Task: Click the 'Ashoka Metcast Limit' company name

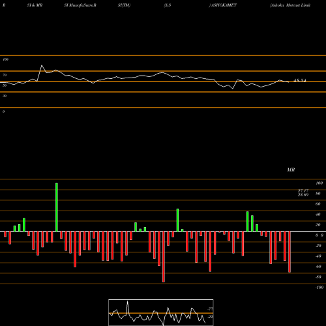Action: [290, 5]
